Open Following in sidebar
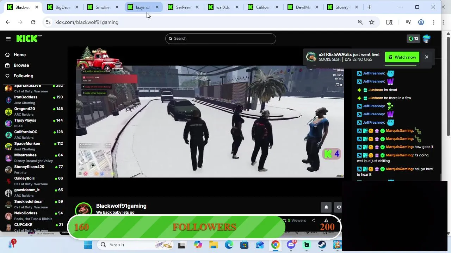The image size is (451, 253). click(x=23, y=76)
